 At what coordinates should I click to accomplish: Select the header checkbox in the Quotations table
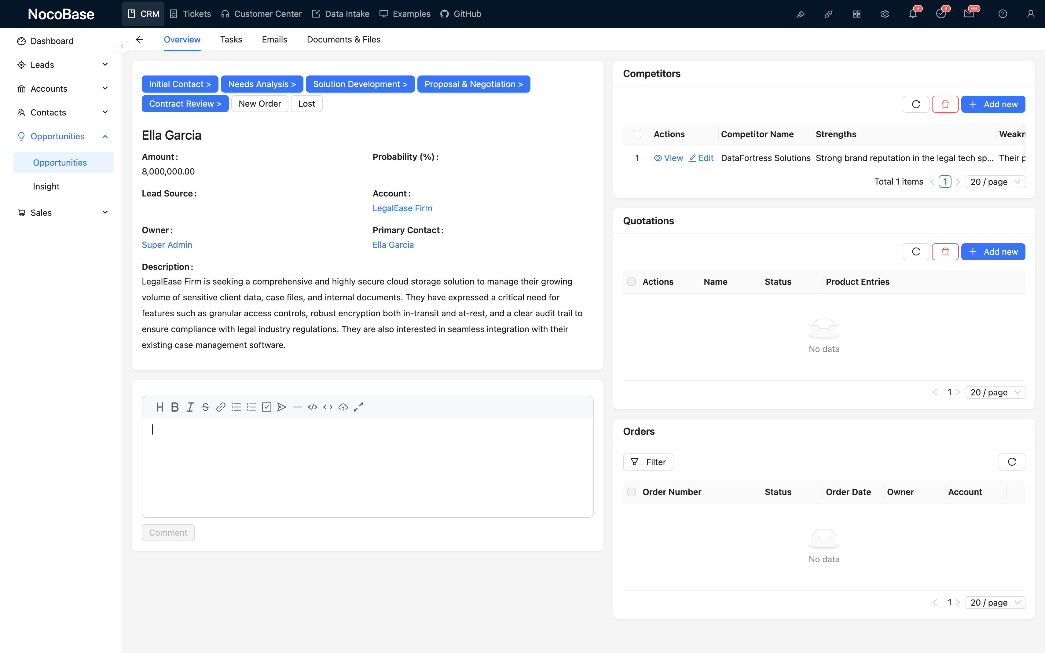(x=631, y=281)
